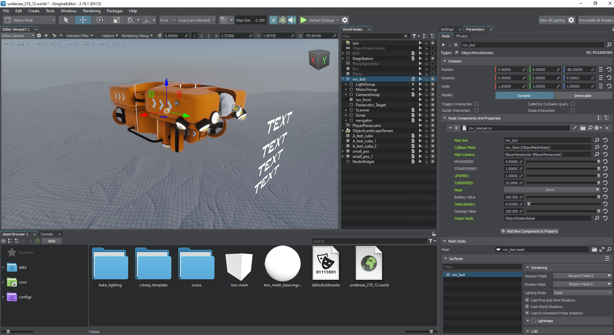This screenshot has width=614, height=335.
Task: Adjust the Battery Value slider
Action: click(563, 197)
